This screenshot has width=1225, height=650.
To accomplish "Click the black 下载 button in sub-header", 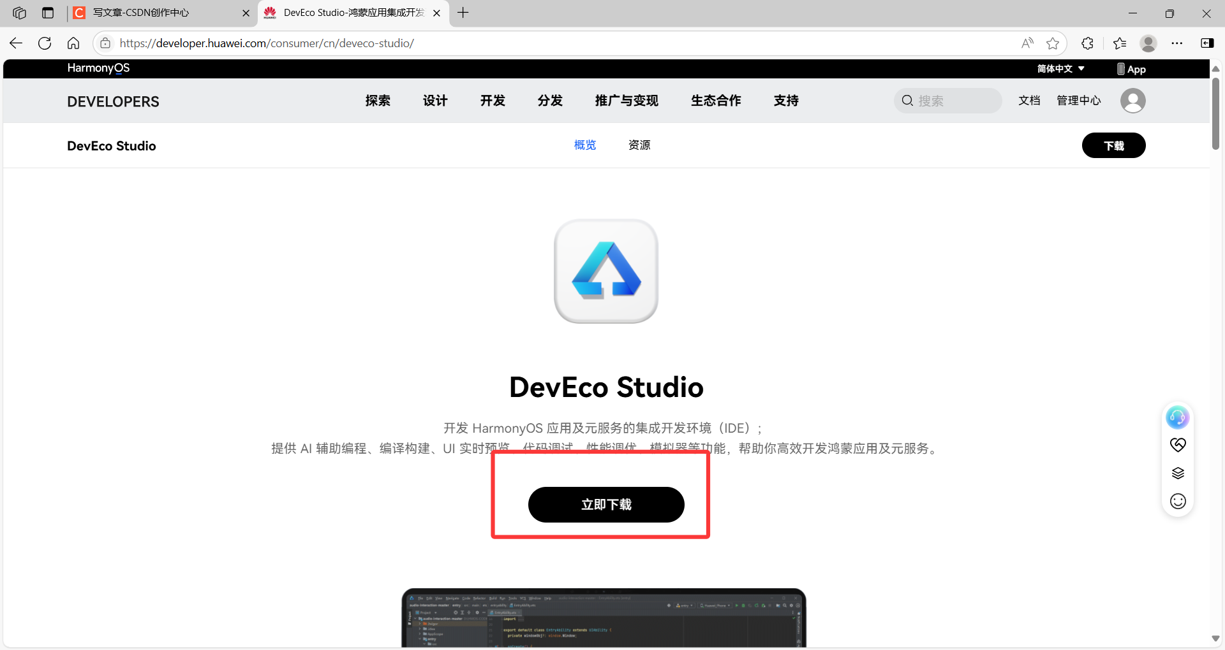I will 1114,145.
